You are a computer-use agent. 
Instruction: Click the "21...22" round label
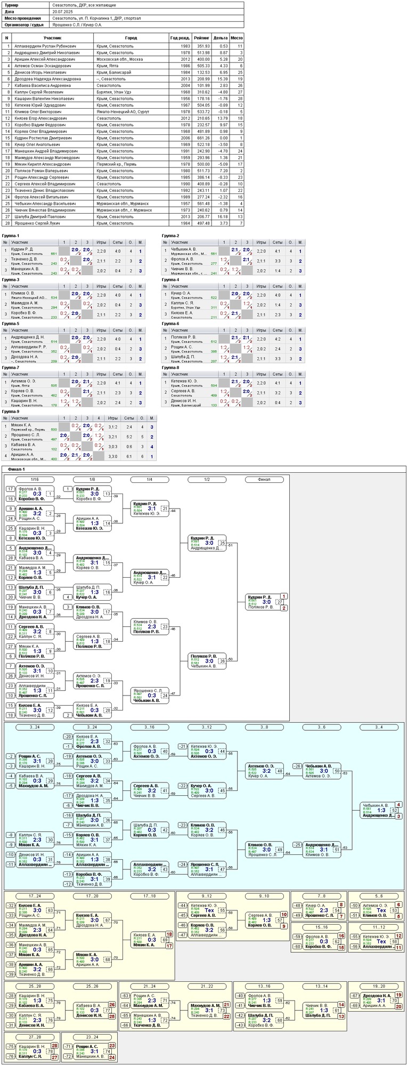207,987
